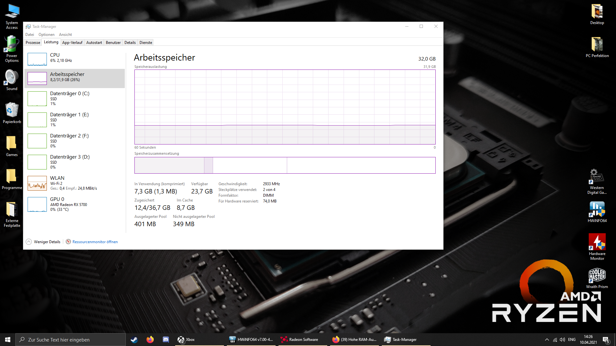Click the taskbar volume speaker icon

[562, 340]
